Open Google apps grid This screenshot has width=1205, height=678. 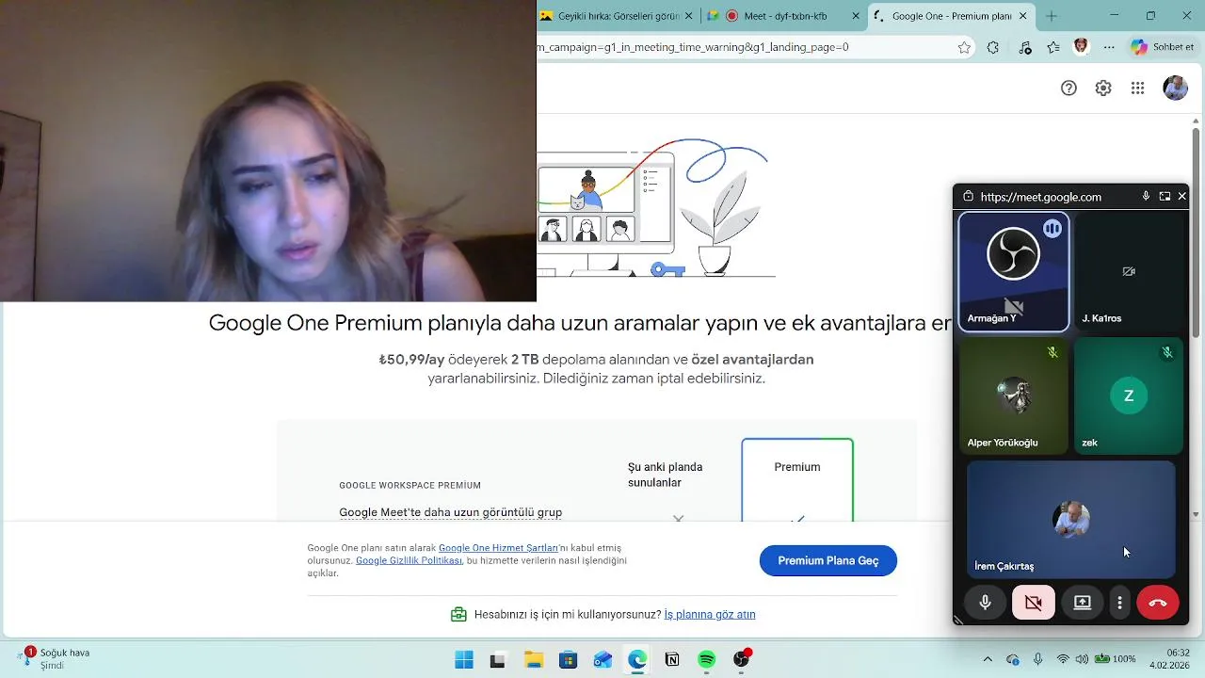pyautogui.click(x=1138, y=89)
